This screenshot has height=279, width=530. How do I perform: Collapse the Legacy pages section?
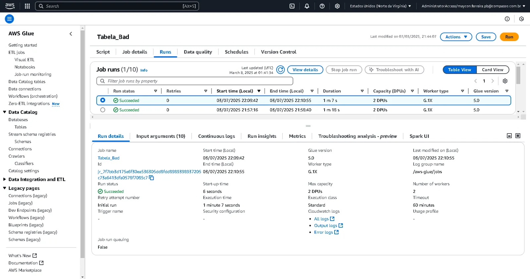[5, 188]
